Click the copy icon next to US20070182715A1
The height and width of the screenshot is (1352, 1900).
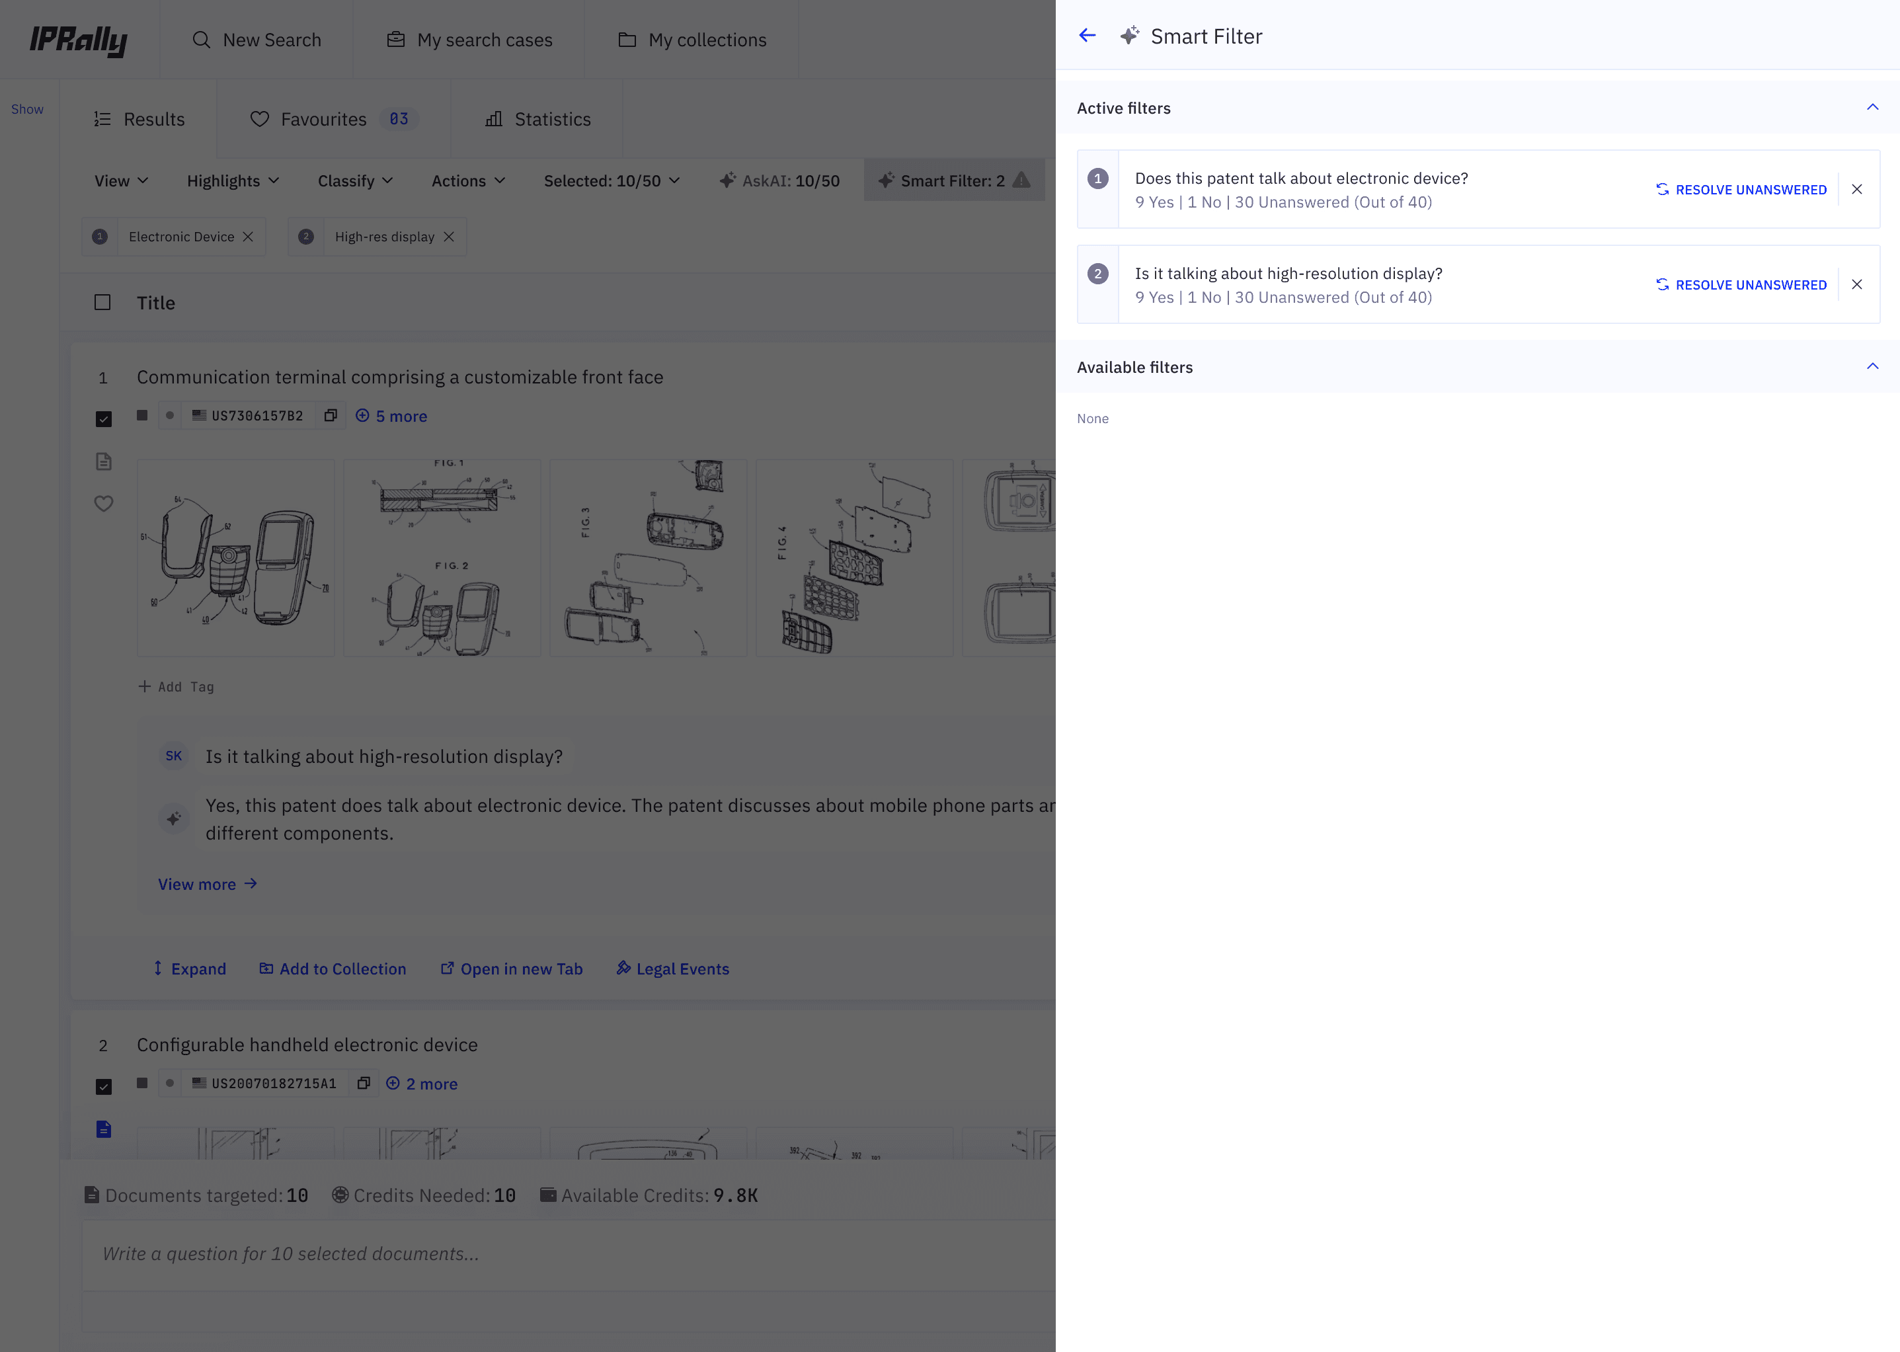(364, 1083)
